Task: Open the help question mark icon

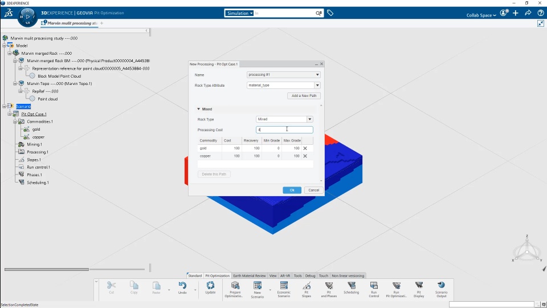Action: (x=541, y=13)
